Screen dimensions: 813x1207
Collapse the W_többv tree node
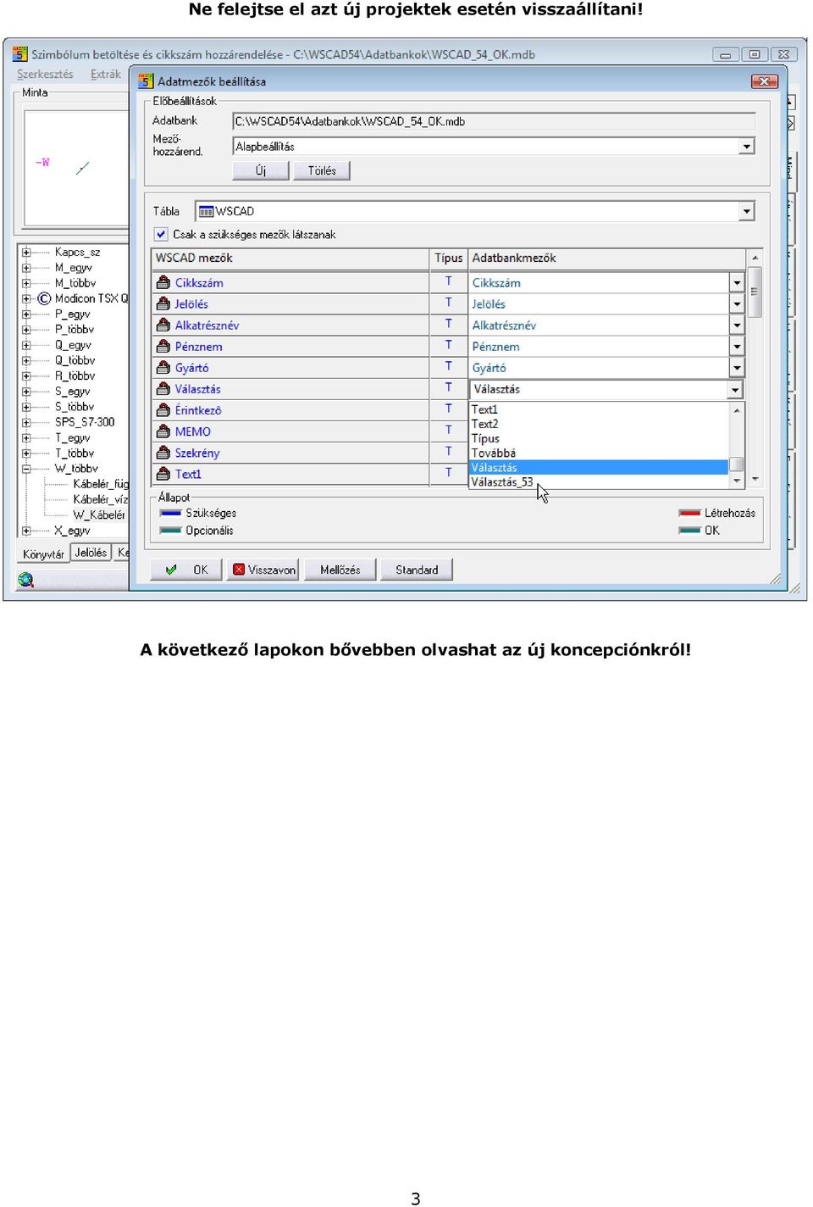pyautogui.click(x=26, y=468)
